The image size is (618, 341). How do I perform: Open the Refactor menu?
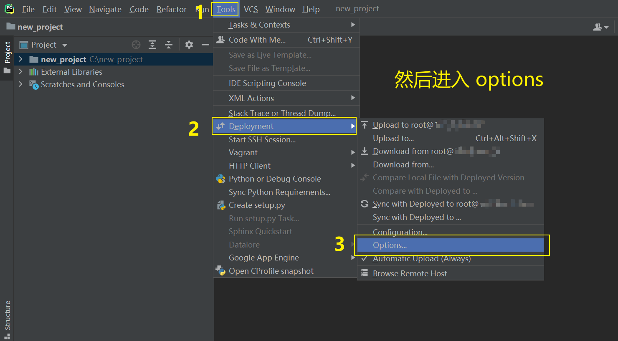tap(171, 9)
